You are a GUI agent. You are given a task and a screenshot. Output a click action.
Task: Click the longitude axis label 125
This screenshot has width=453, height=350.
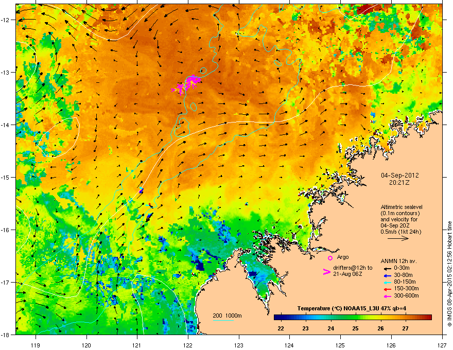(x=340, y=345)
